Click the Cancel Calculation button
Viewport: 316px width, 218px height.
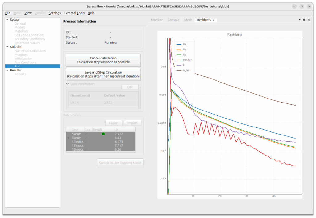[x=103, y=60]
